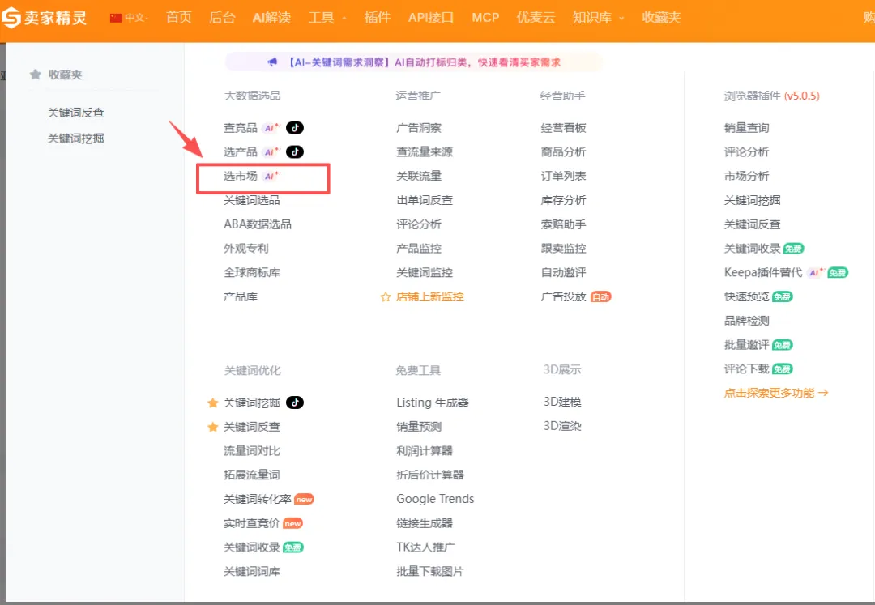Open MCP in the navigation bar
The height and width of the screenshot is (605, 875).
(x=485, y=18)
